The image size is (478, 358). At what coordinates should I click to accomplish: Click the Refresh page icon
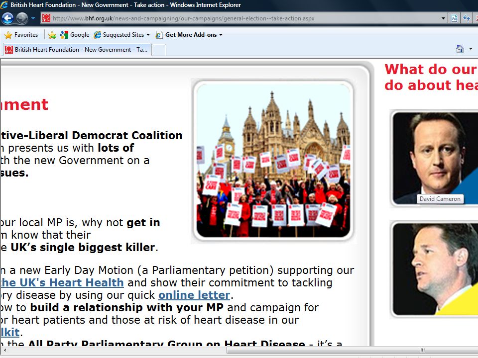pyautogui.click(x=467, y=18)
